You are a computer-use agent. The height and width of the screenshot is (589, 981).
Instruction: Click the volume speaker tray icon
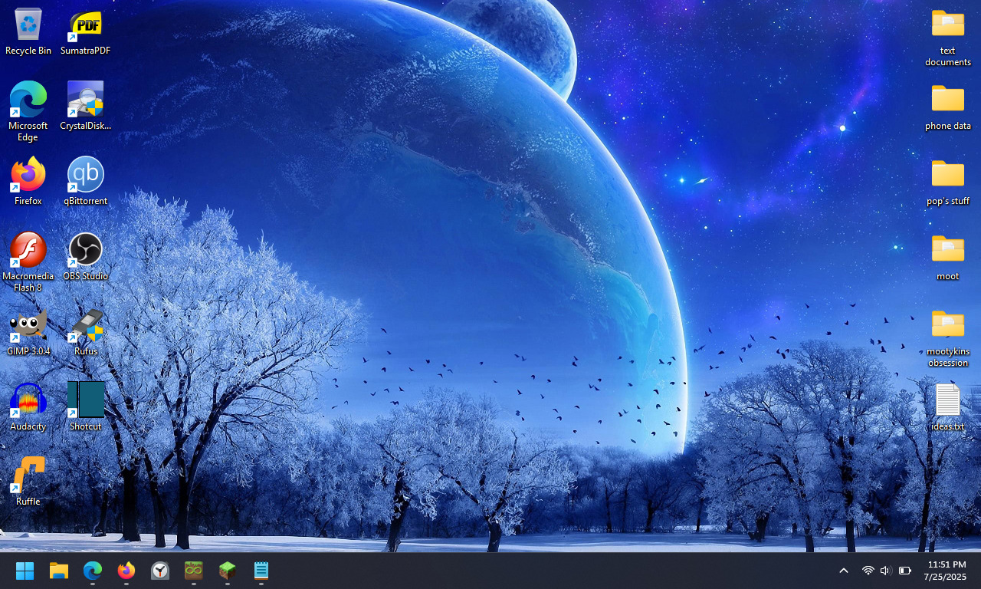pos(886,571)
